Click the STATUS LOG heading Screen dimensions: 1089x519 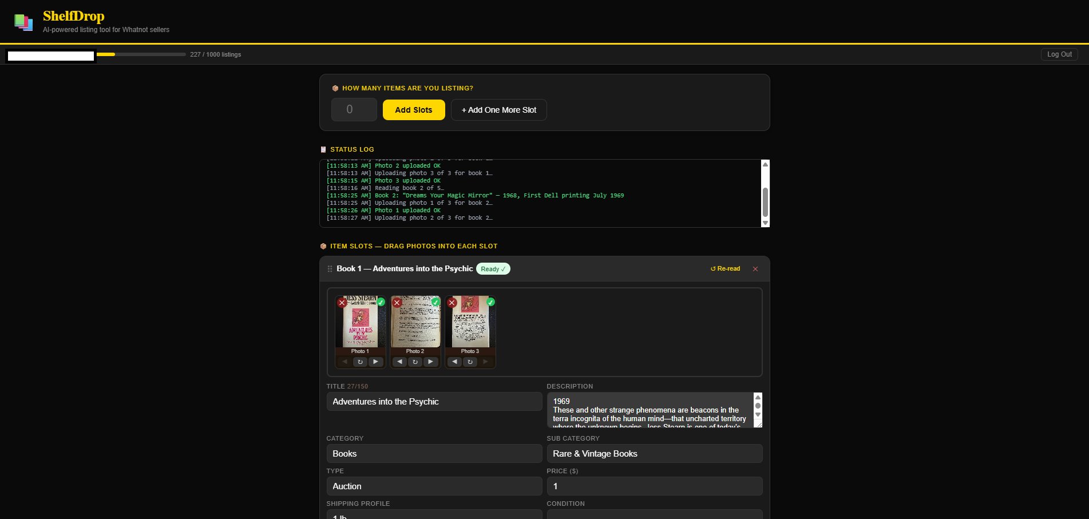pyautogui.click(x=352, y=149)
